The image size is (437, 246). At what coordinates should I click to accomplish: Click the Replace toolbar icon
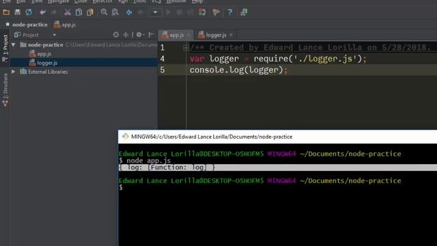point(115,12)
